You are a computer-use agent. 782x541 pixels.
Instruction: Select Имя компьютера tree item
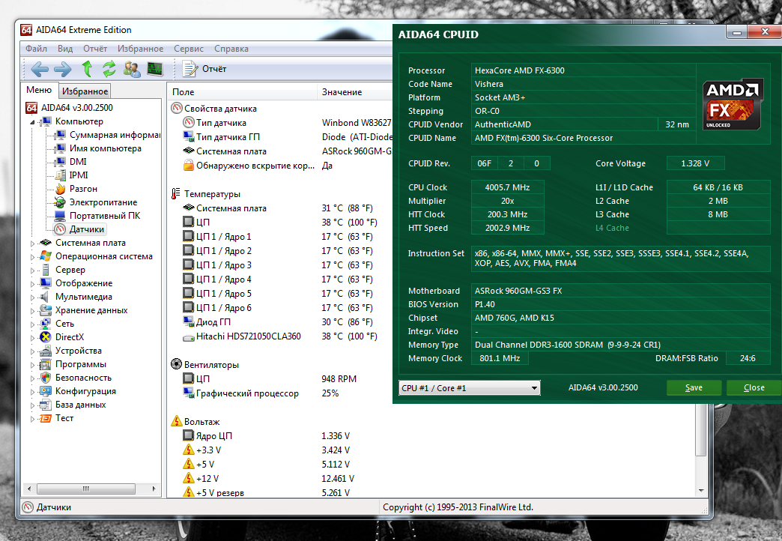click(105, 148)
